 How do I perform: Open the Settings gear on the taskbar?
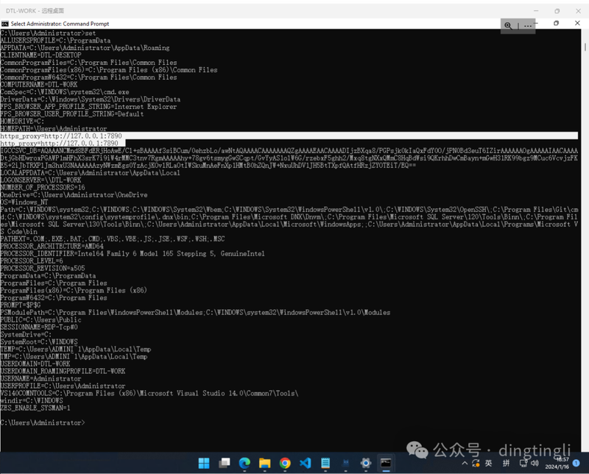[x=366, y=463]
